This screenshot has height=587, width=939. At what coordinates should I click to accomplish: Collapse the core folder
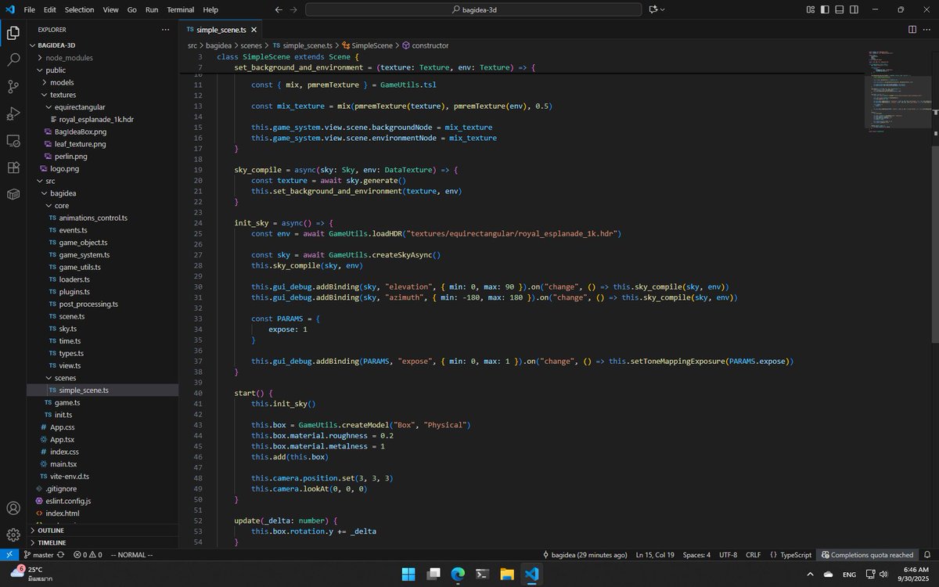click(61, 206)
